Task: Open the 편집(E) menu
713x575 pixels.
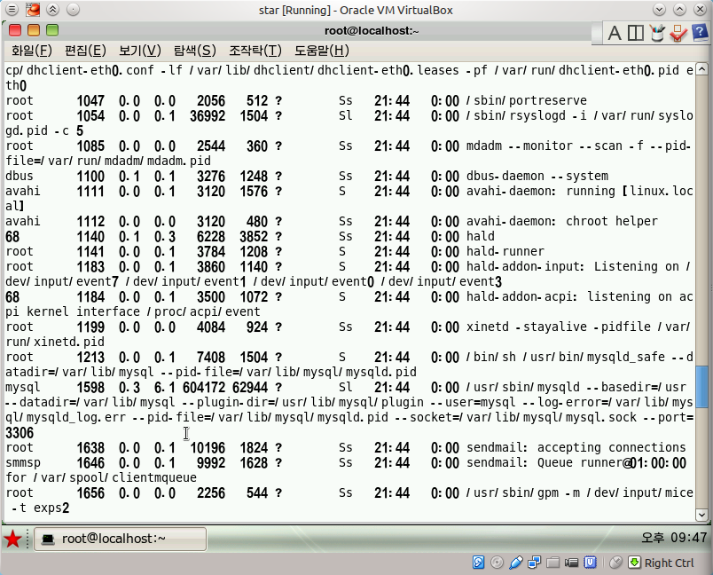Action: pos(85,50)
